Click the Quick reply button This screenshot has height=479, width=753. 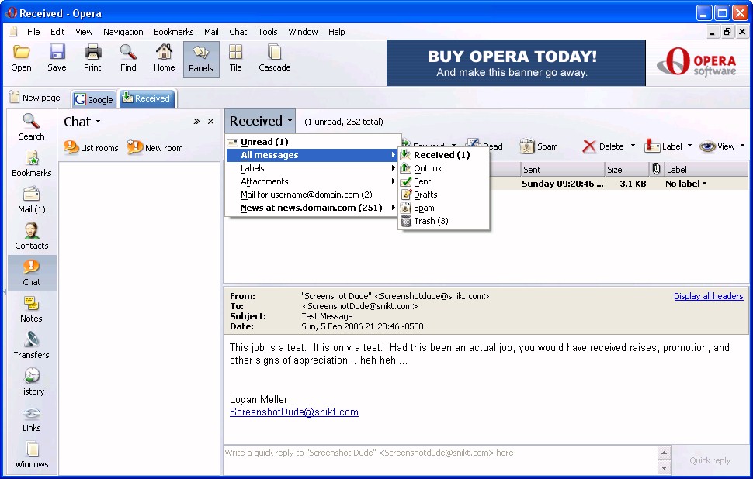click(x=710, y=460)
